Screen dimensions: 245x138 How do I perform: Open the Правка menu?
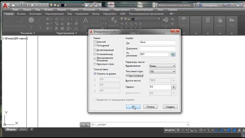27,10
